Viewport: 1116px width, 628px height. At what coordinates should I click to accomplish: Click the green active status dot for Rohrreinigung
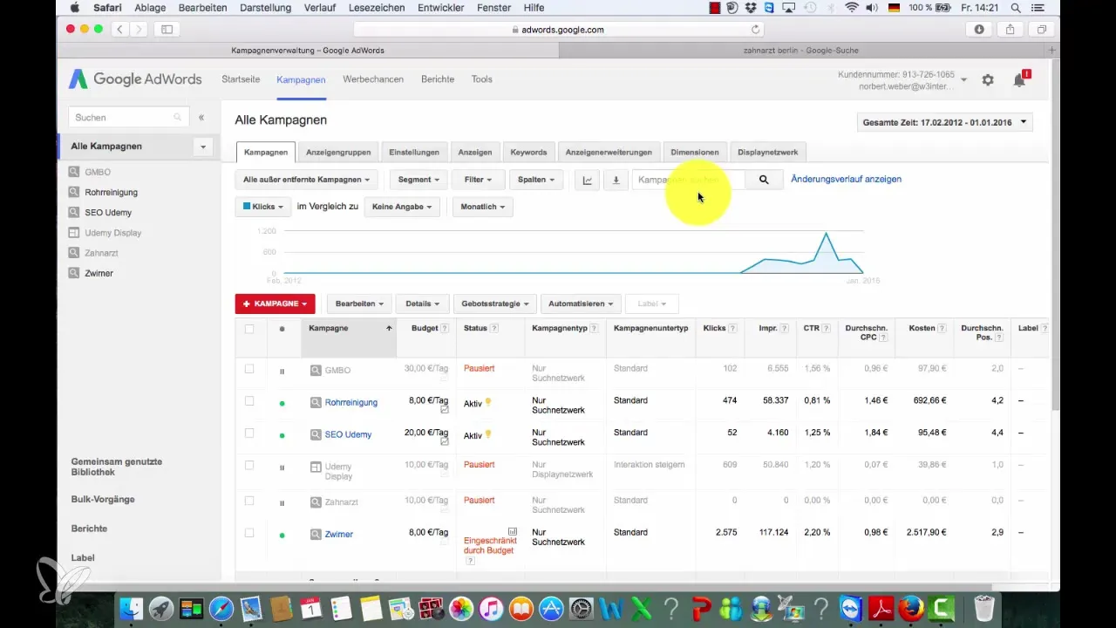282,403
